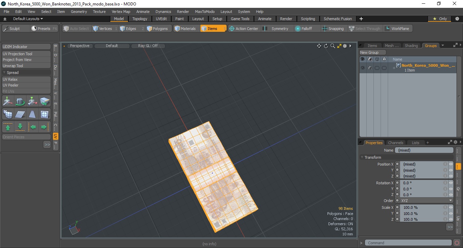
Task: Click the Rotation Y value slider arrows
Action: click(451, 189)
